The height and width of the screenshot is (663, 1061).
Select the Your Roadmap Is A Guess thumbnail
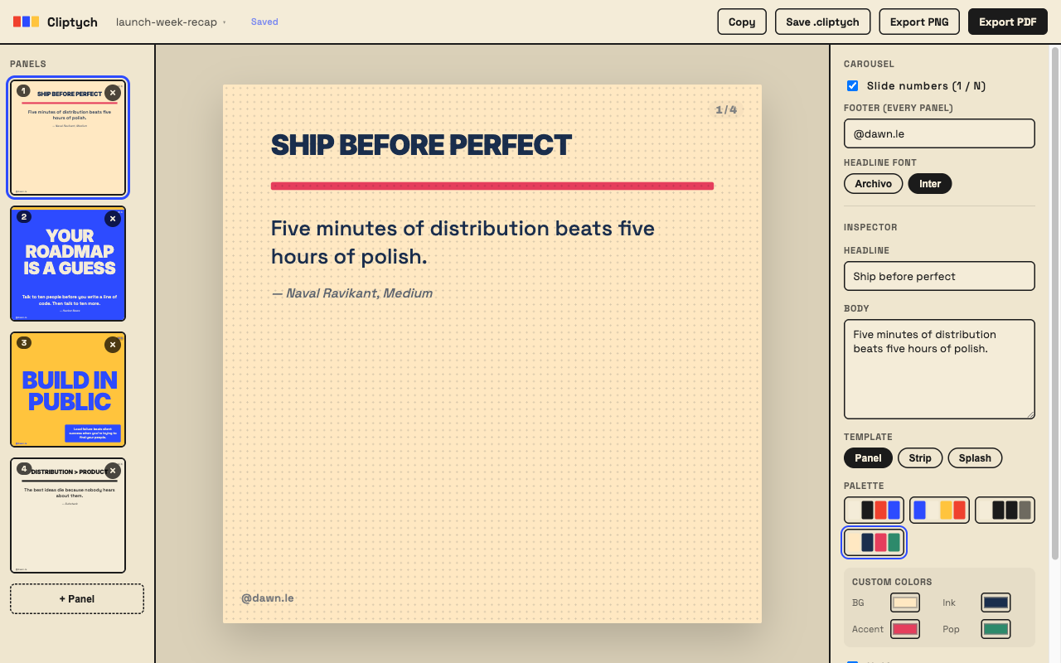tap(68, 264)
